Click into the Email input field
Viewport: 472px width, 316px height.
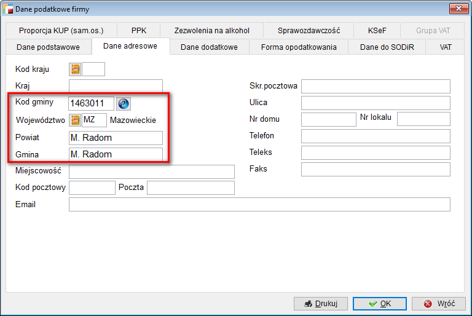259,204
